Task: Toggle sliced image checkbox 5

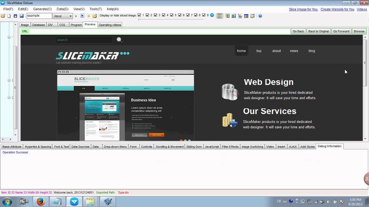Action: (x=172, y=15)
